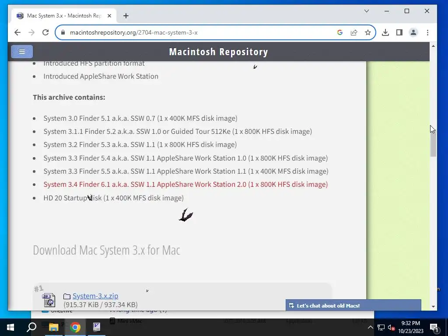
Task: Click the Download Mac System 3.x for Mac heading
Action: (x=107, y=250)
